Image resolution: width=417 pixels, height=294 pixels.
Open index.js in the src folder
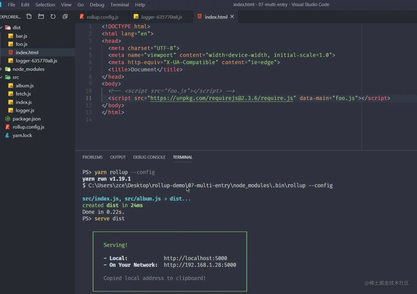tap(24, 102)
